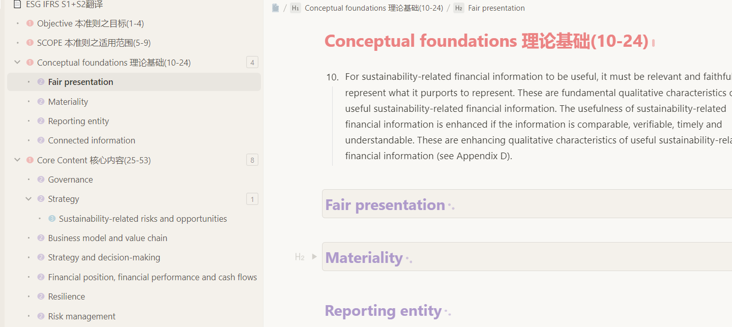Jump to Materiality in the outline

68,102
